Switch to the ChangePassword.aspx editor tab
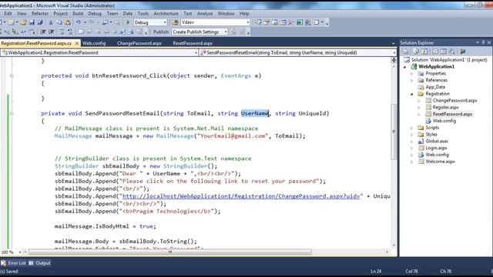This screenshot has height=277, width=493. 139,43
